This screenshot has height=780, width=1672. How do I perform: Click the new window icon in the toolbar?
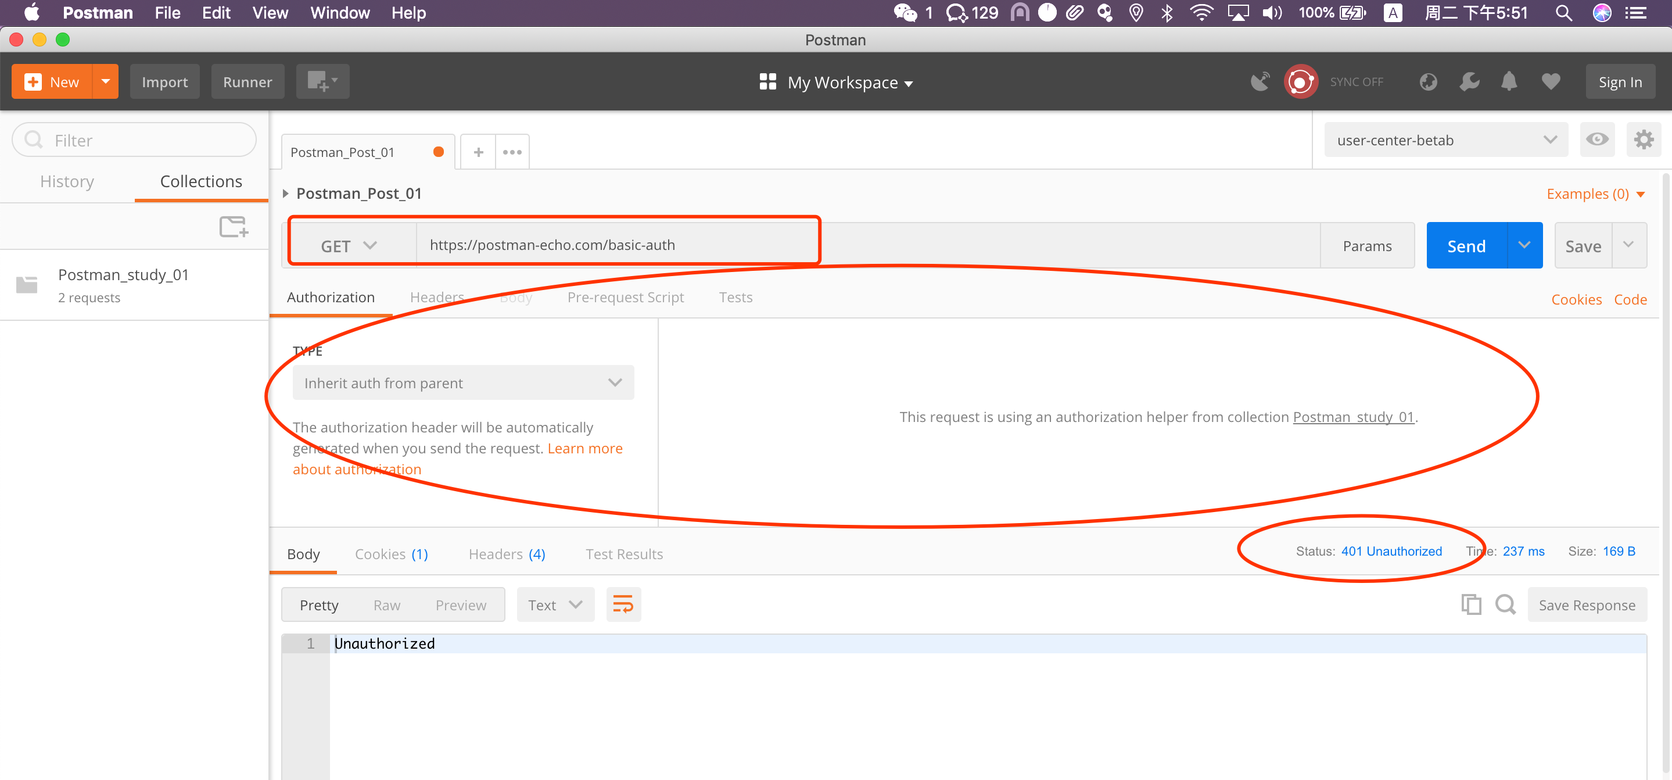point(322,82)
